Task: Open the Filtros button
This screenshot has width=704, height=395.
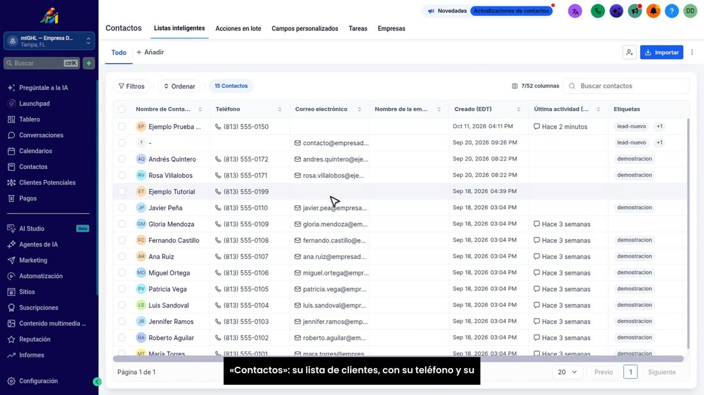Action: click(132, 86)
